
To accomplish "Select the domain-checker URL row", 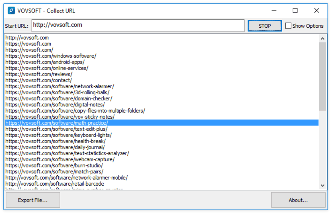I will click(x=162, y=99).
